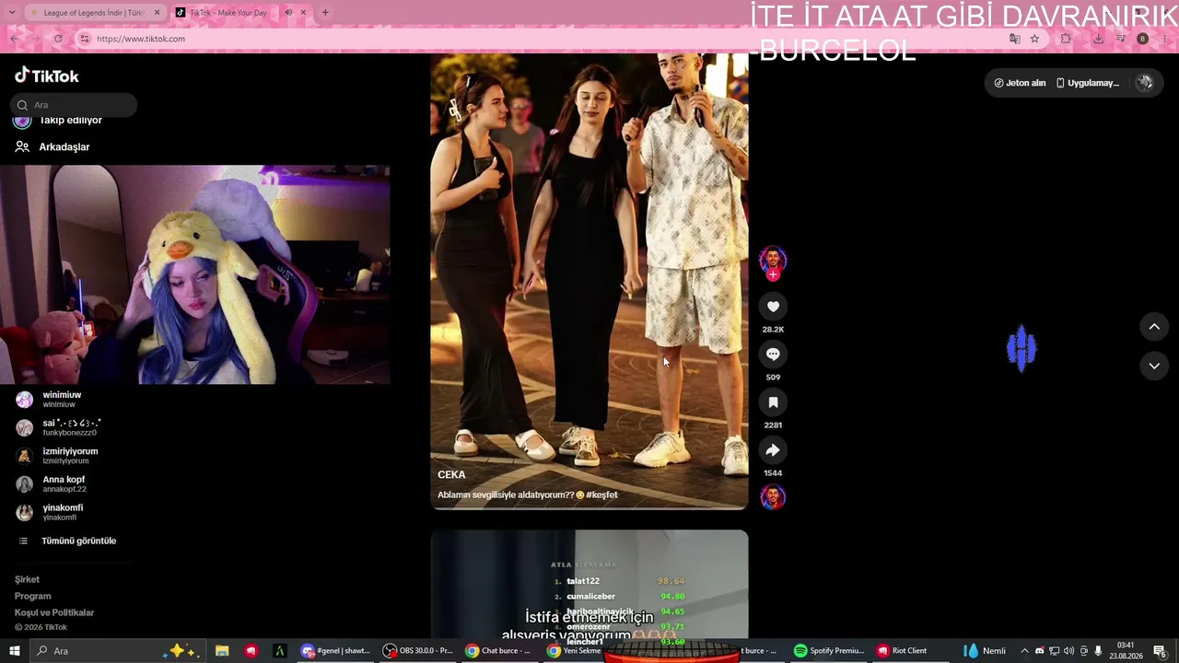Like the CEKA video with the heart icon
Screen dimensions: 1179x663
[773, 307]
